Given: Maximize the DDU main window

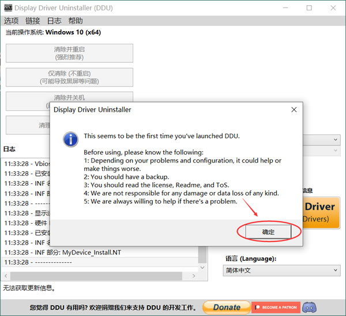Looking at the screenshot, I should coord(309,8).
